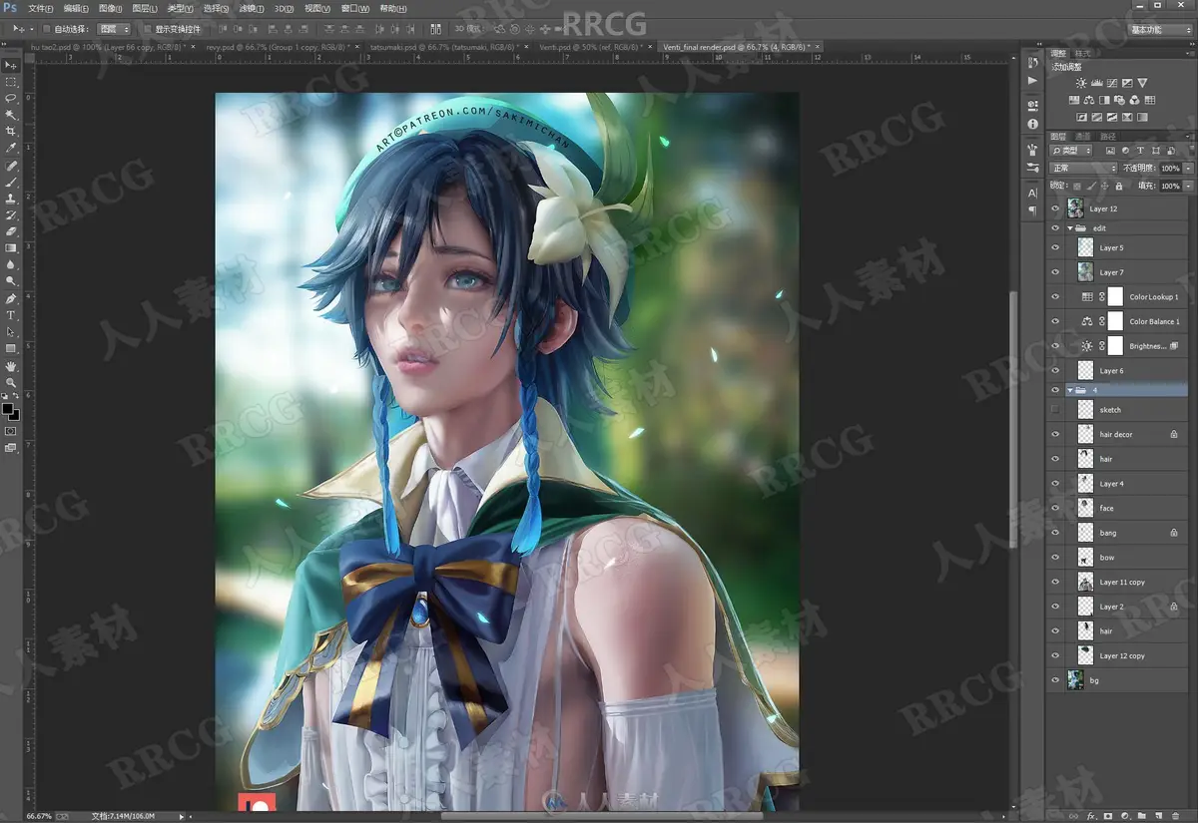Hide the bg layer using eye icon
The image size is (1198, 823).
[x=1055, y=680]
